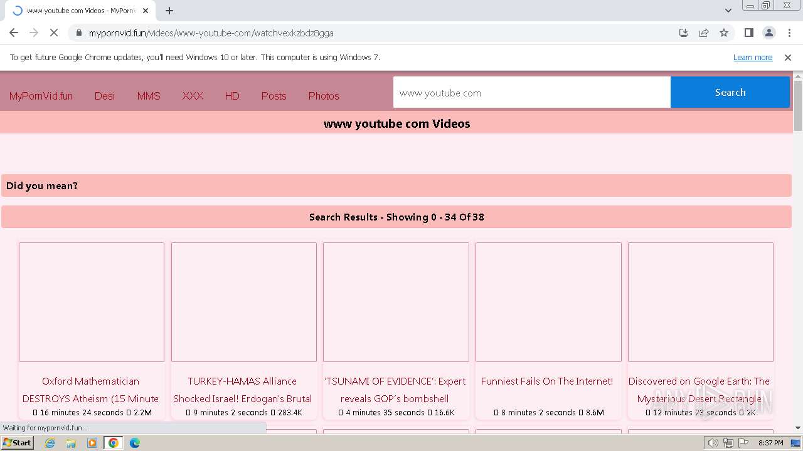Open the Photos menu item
This screenshot has width=803, height=451.
point(324,96)
